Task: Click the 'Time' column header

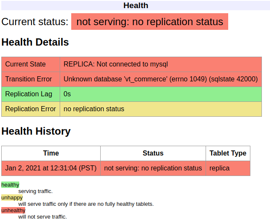Action: pyautogui.click(x=51, y=153)
